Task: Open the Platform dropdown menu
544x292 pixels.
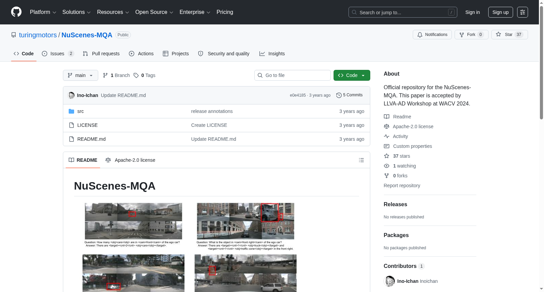Action: click(43, 12)
